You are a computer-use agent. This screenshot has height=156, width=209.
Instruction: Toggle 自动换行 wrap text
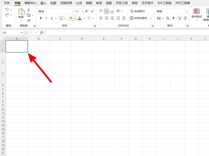(137, 11)
